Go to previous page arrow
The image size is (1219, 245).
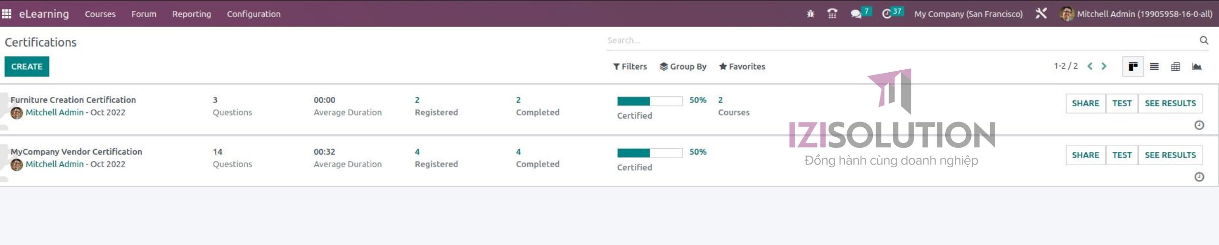pos(1089,66)
